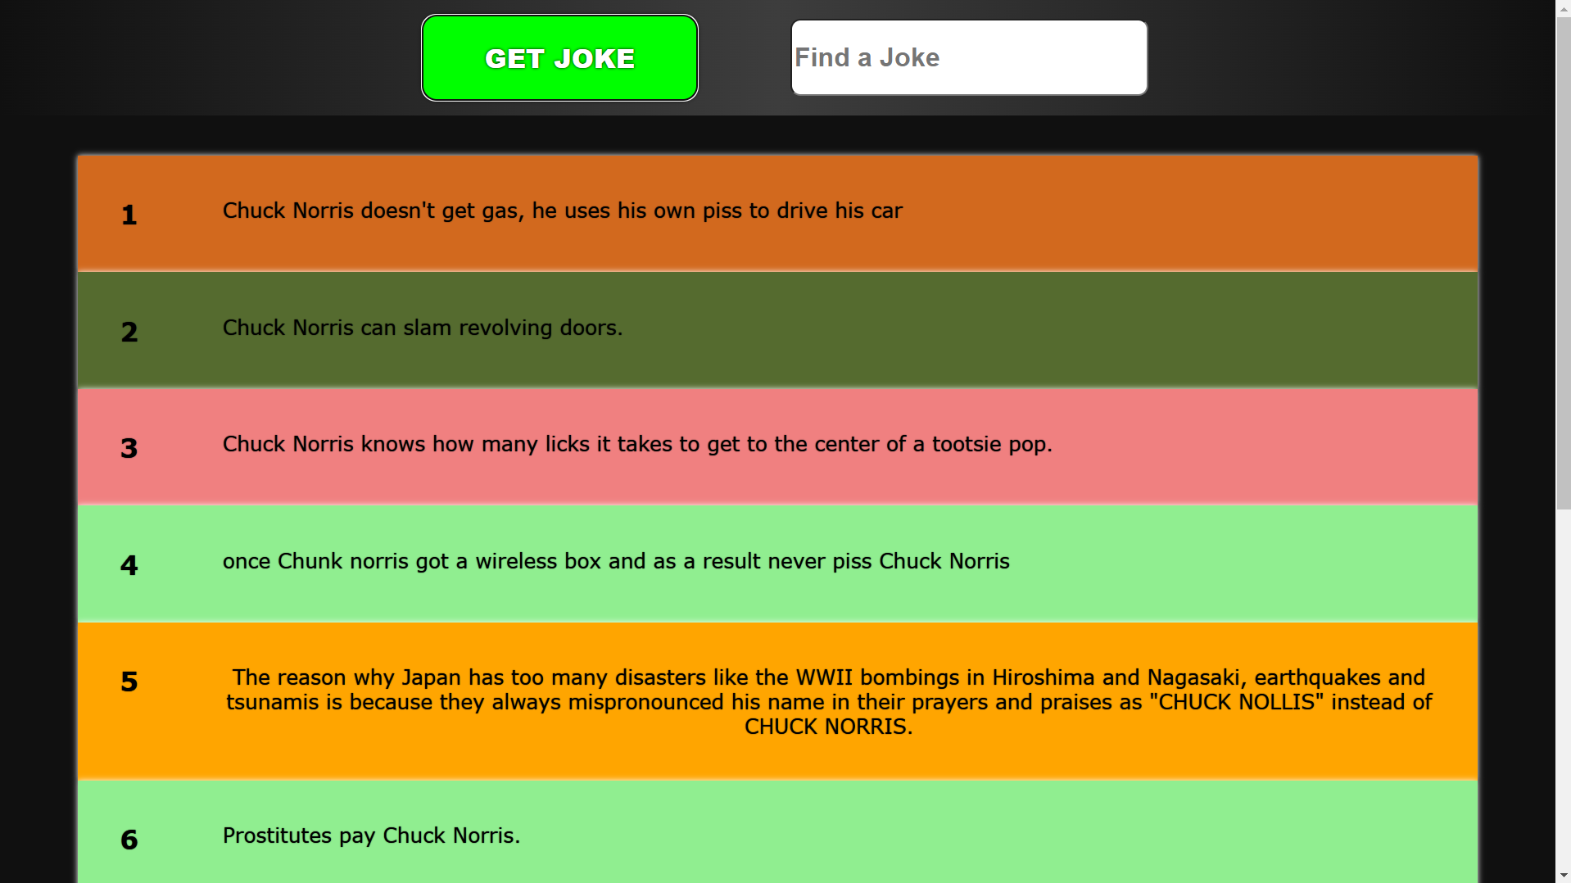Click the vertical scrollbar thumb
This screenshot has height=883, width=1571.
click(x=1563, y=262)
